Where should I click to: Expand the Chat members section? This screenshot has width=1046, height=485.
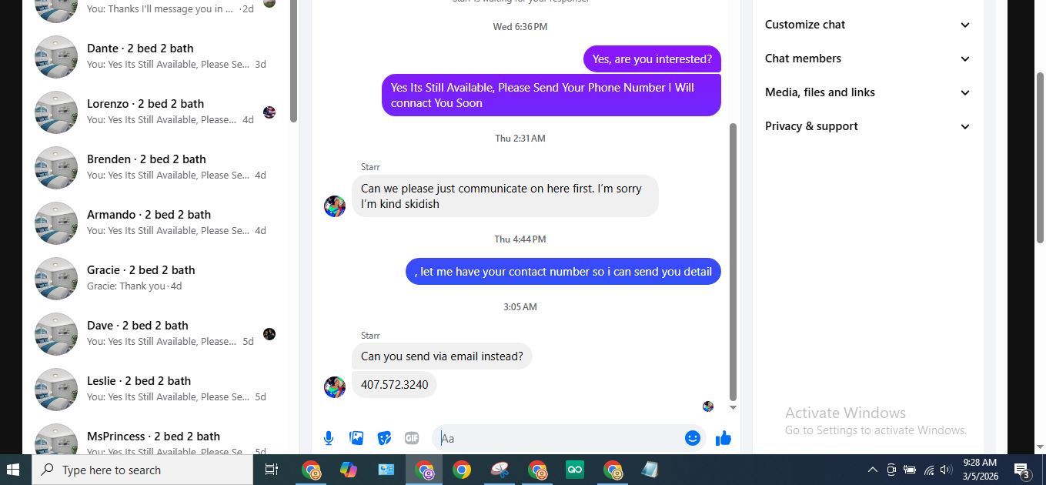pos(867,59)
